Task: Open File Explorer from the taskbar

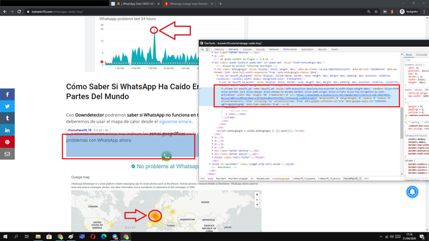Action: (x=38, y=236)
